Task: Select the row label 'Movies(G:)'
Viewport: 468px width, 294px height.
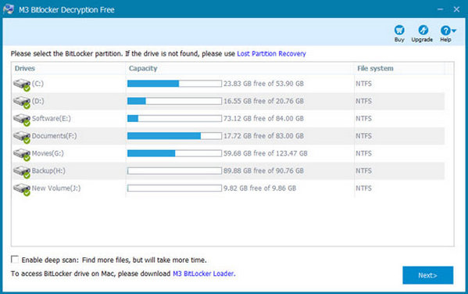Action: coord(48,153)
